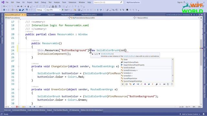Click the notifications bell icon in status bar

[203, 114]
